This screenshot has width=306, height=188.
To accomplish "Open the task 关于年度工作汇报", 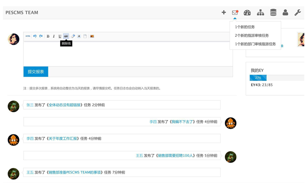I will click(x=63, y=138).
